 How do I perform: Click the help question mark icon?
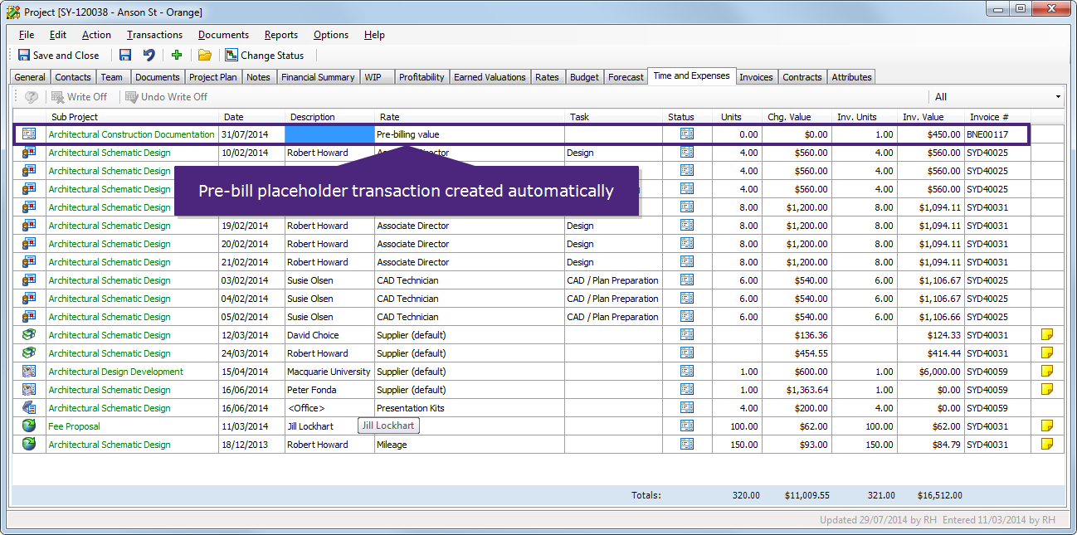click(x=31, y=96)
